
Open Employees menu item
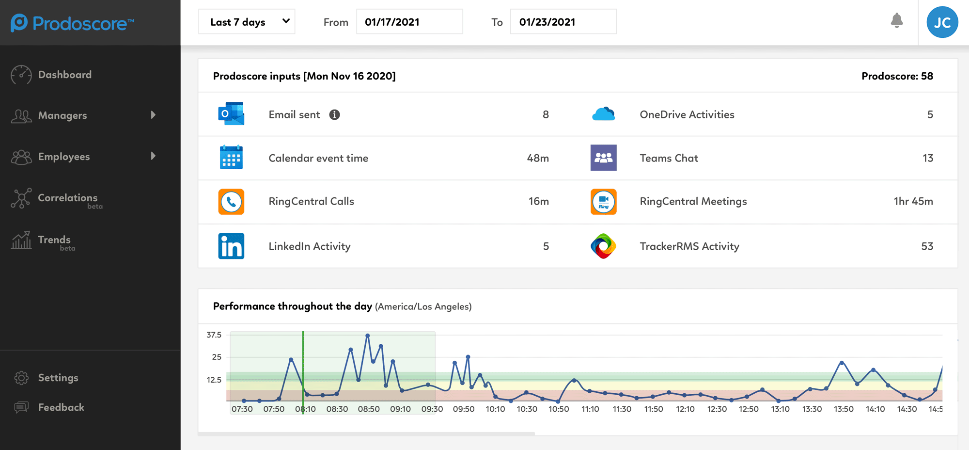click(x=64, y=157)
